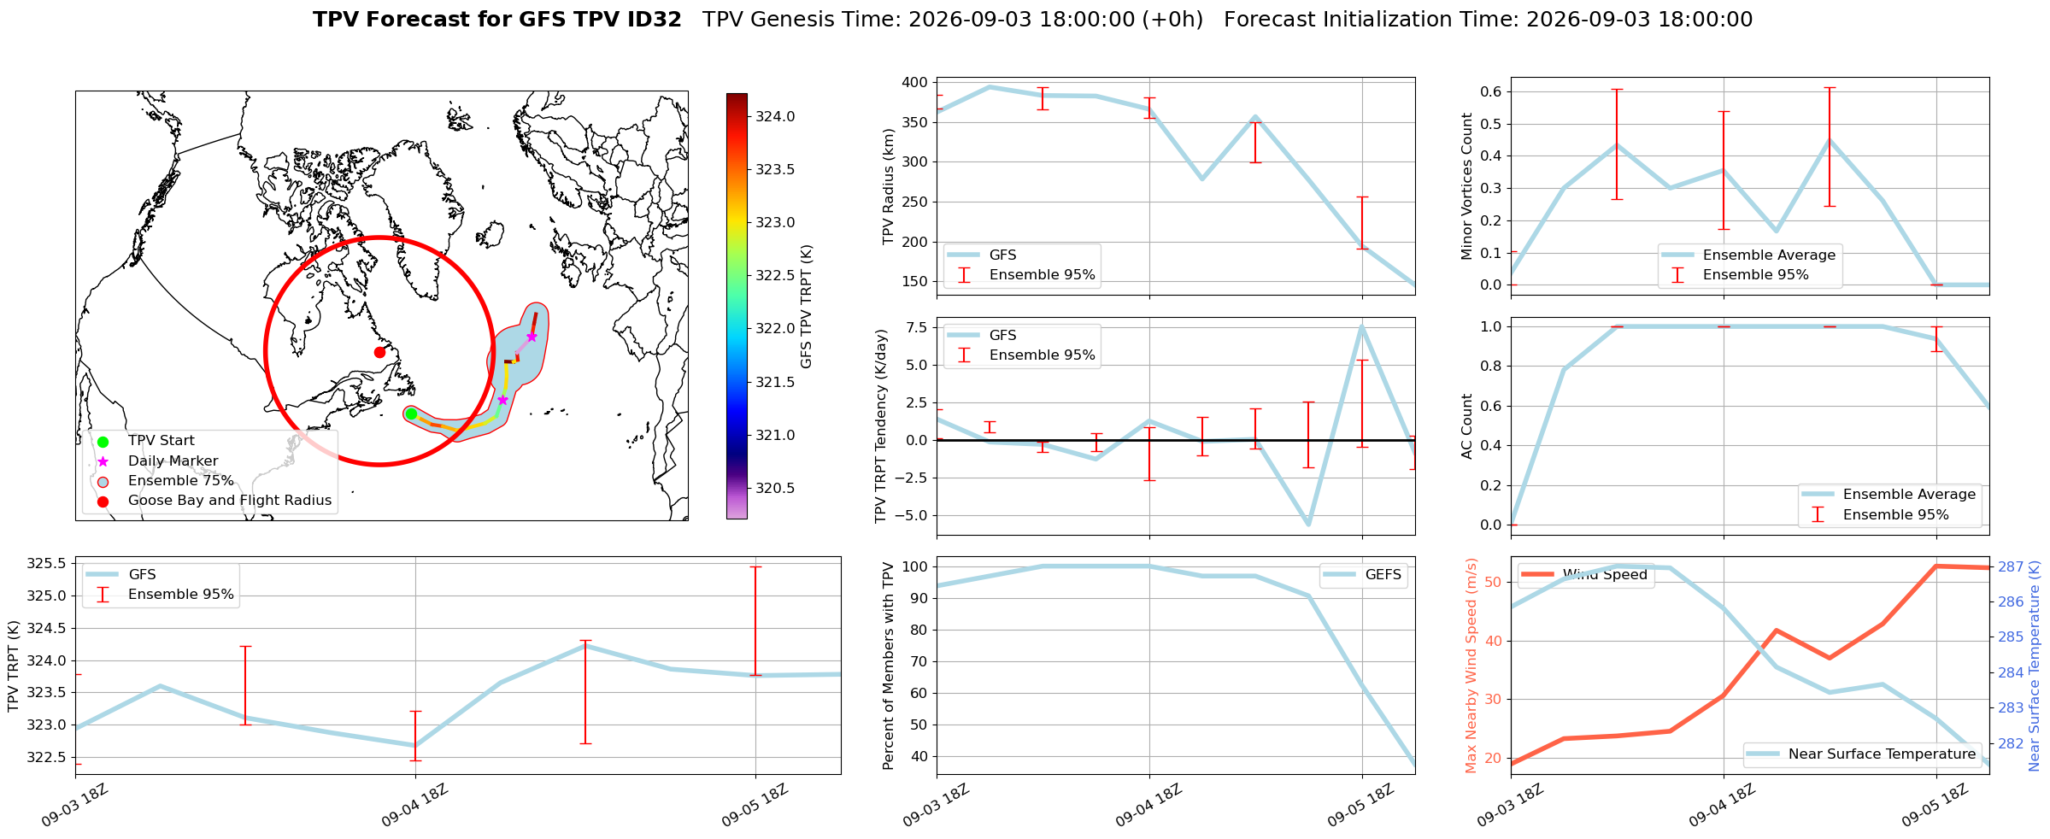
Task: Click the GFS TPV TRPT colorbar
Action: point(737,306)
